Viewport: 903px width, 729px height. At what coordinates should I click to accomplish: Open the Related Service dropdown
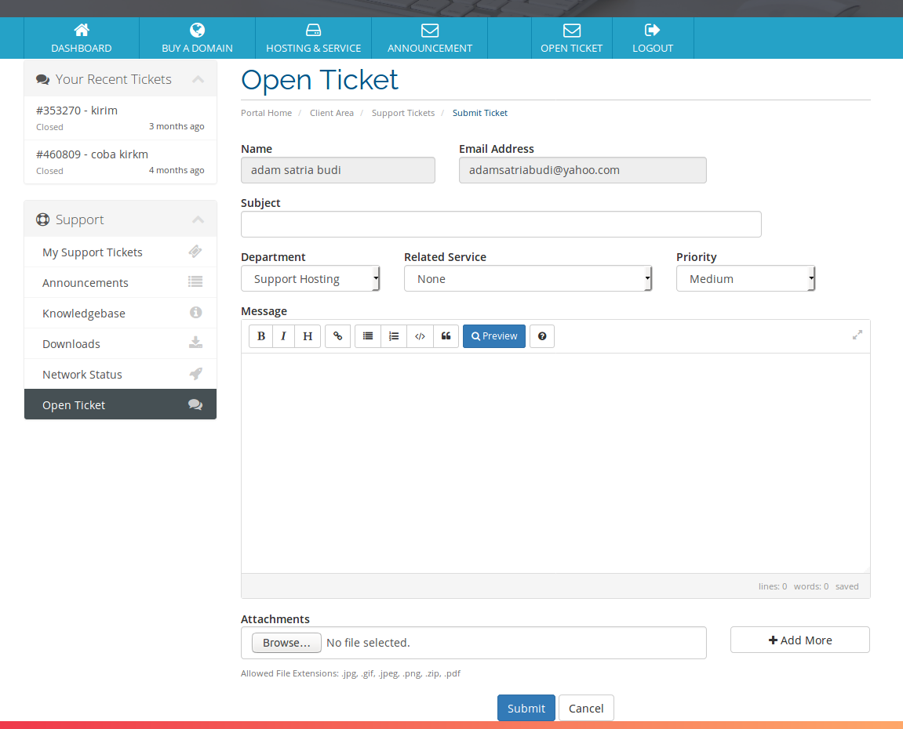[527, 278]
